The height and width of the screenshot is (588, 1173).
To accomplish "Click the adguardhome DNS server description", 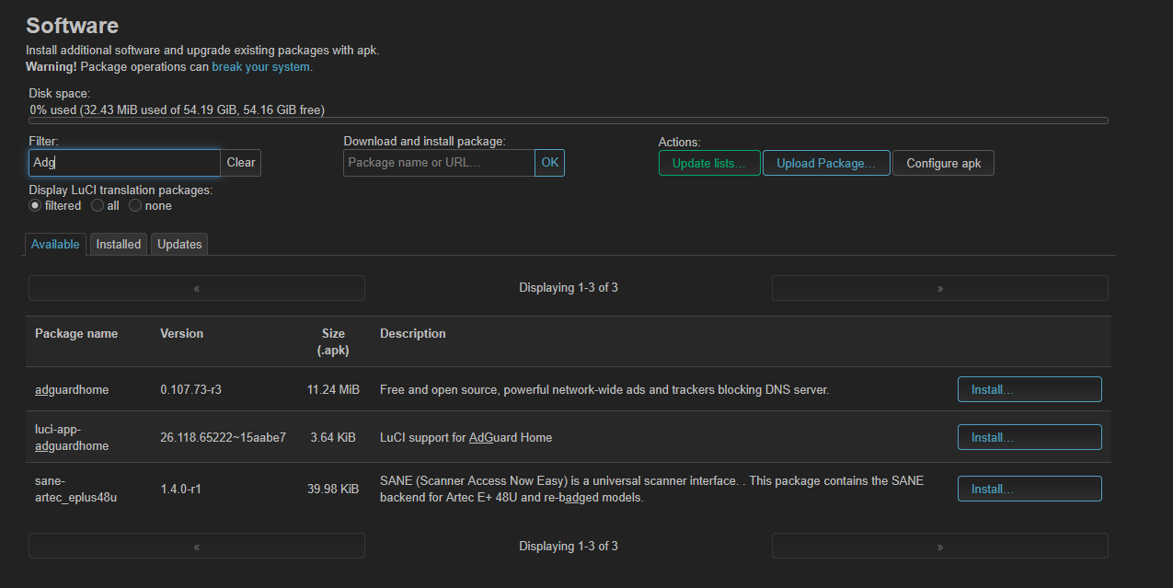I will 604,389.
